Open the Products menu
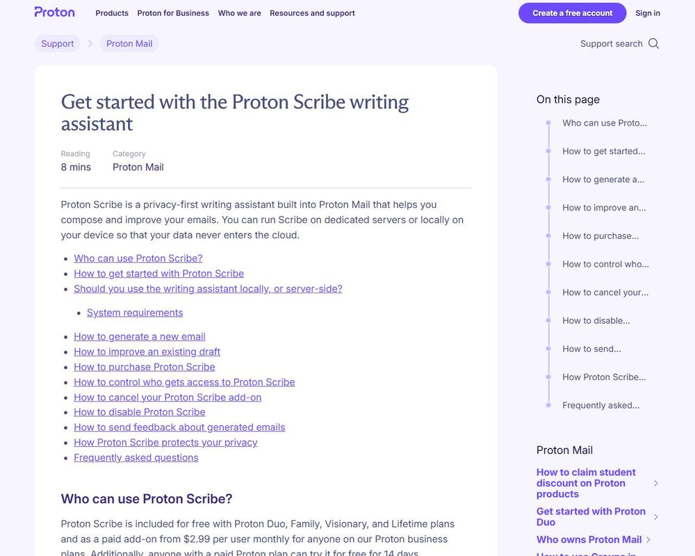 pyautogui.click(x=111, y=13)
